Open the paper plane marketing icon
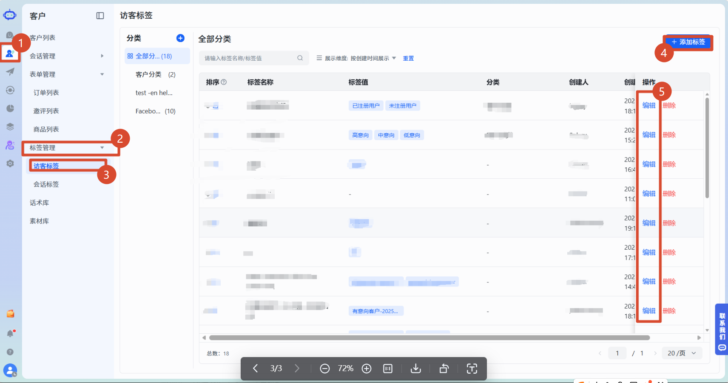 click(10, 71)
